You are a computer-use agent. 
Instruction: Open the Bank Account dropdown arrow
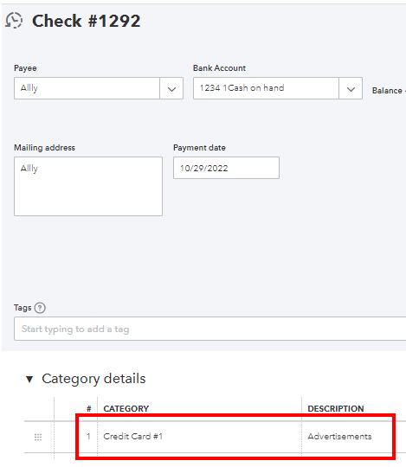(x=351, y=88)
